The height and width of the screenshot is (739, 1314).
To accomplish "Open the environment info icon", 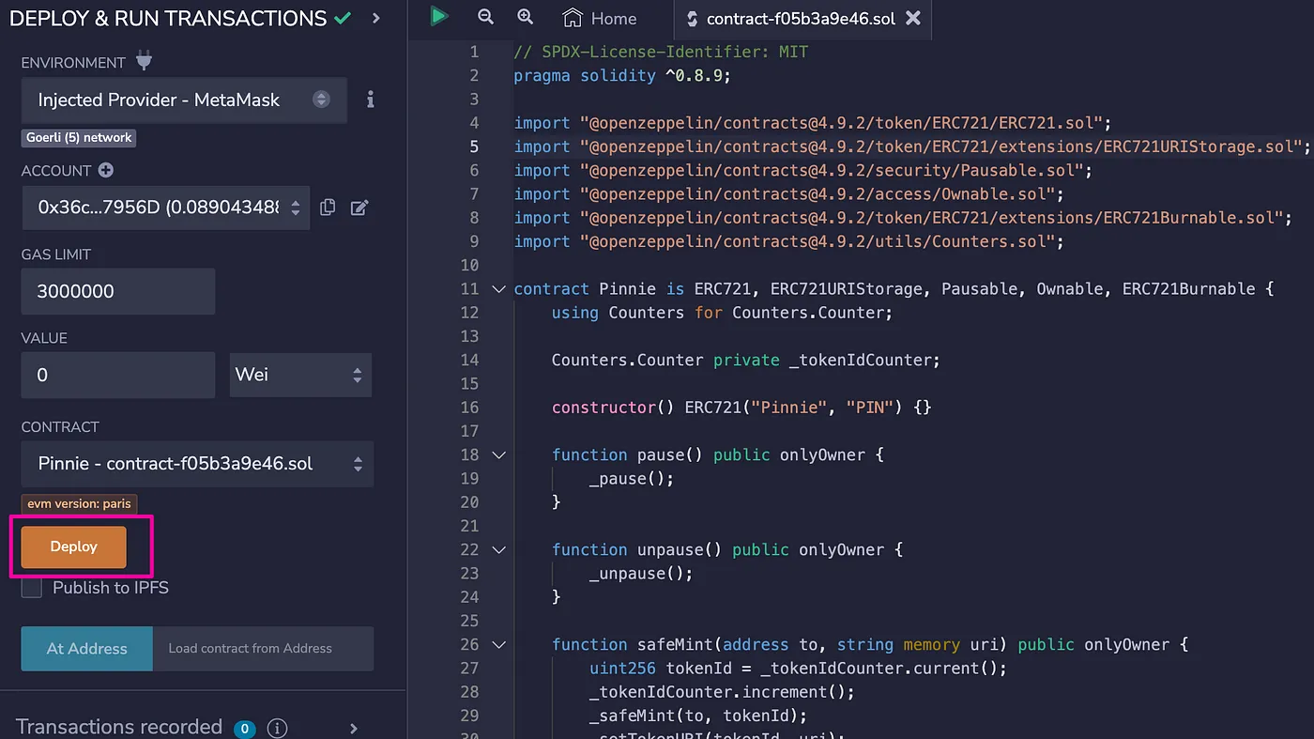I will [x=371, y=100].
